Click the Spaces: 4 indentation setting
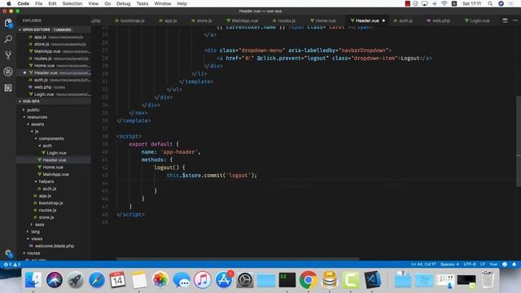The width and height of the screenshot is (521, 293). 449,265
